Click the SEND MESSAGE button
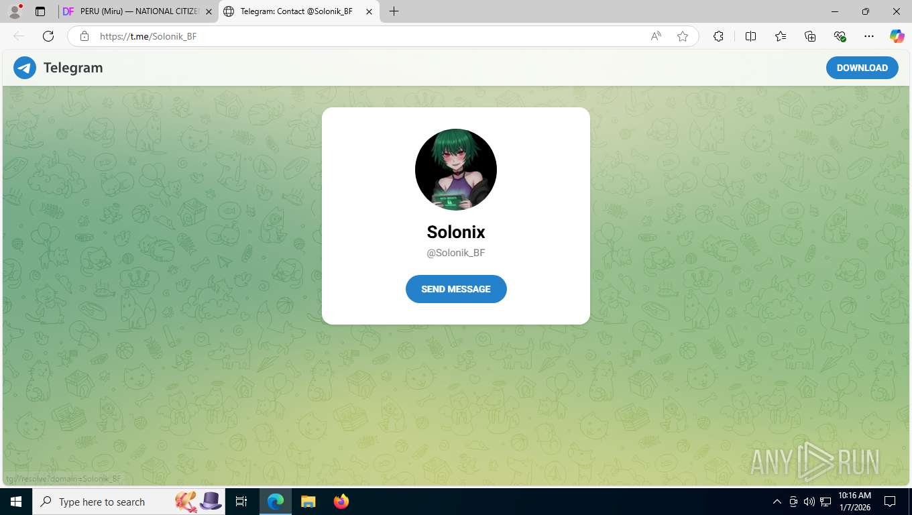The image size is (912, 515). [x=456, y=289]
